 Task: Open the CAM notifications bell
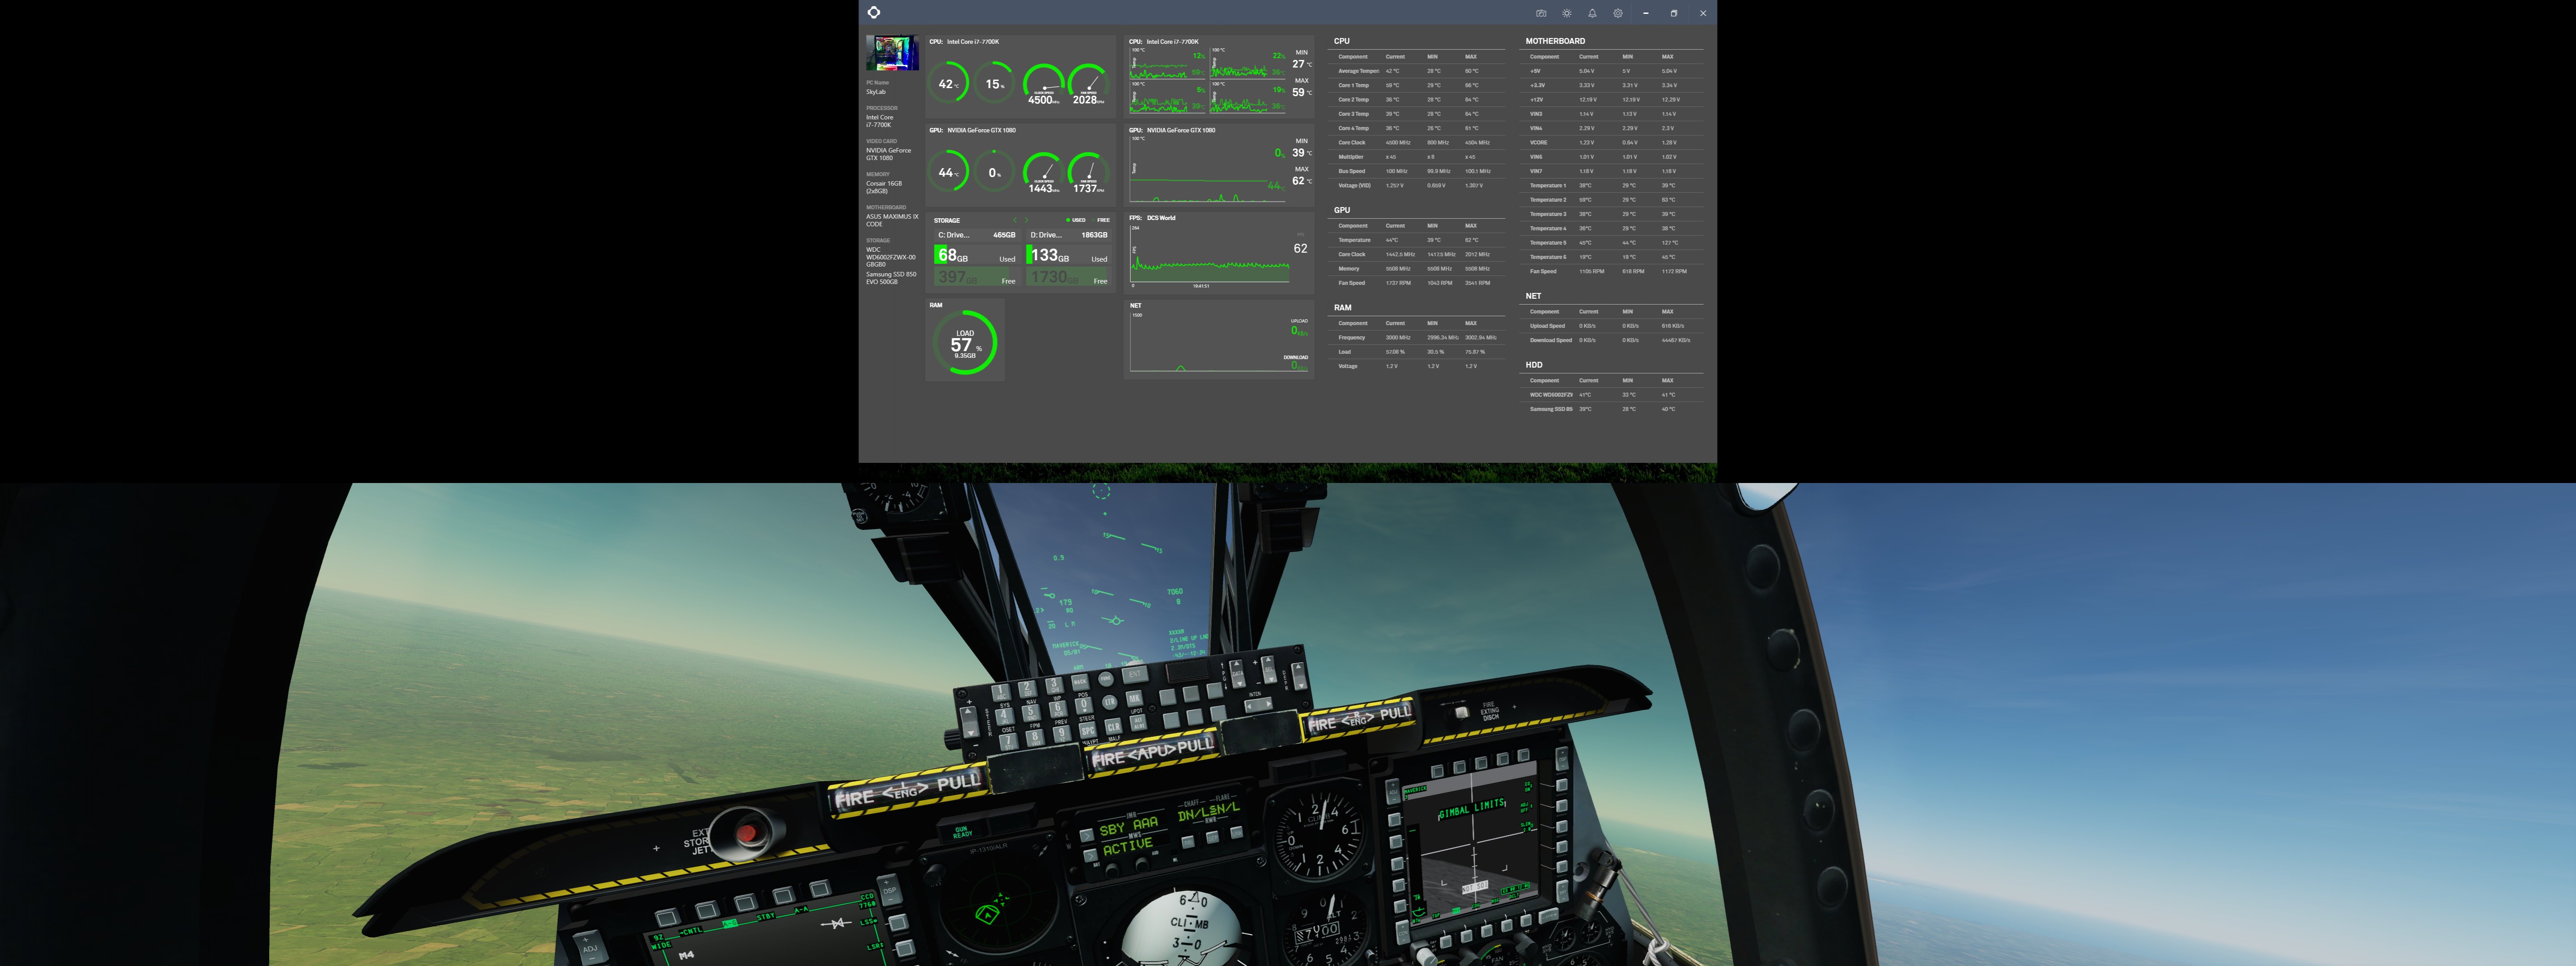pyautogui.click(x=1592, y=13)
